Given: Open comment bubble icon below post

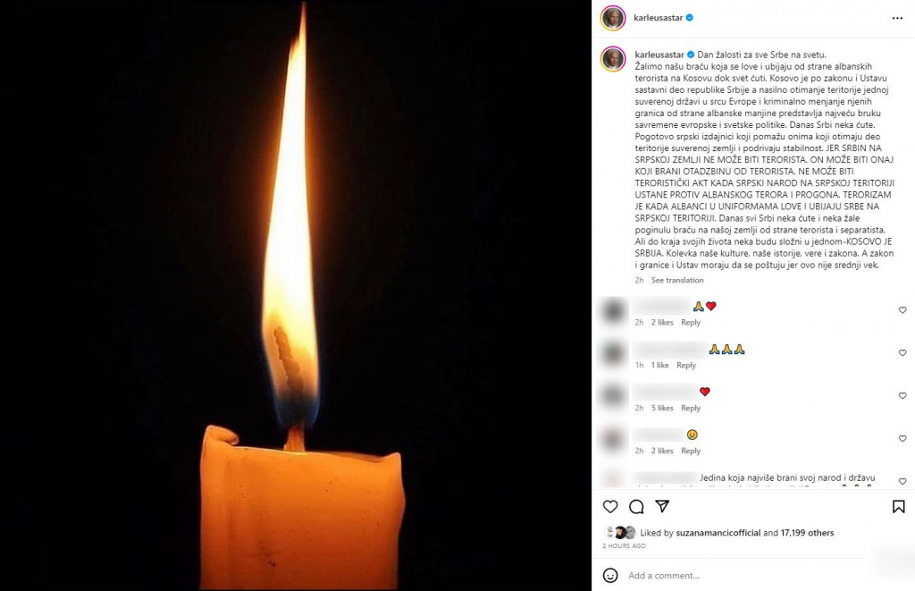Looking at the screenshot, I should coord(636,506).
